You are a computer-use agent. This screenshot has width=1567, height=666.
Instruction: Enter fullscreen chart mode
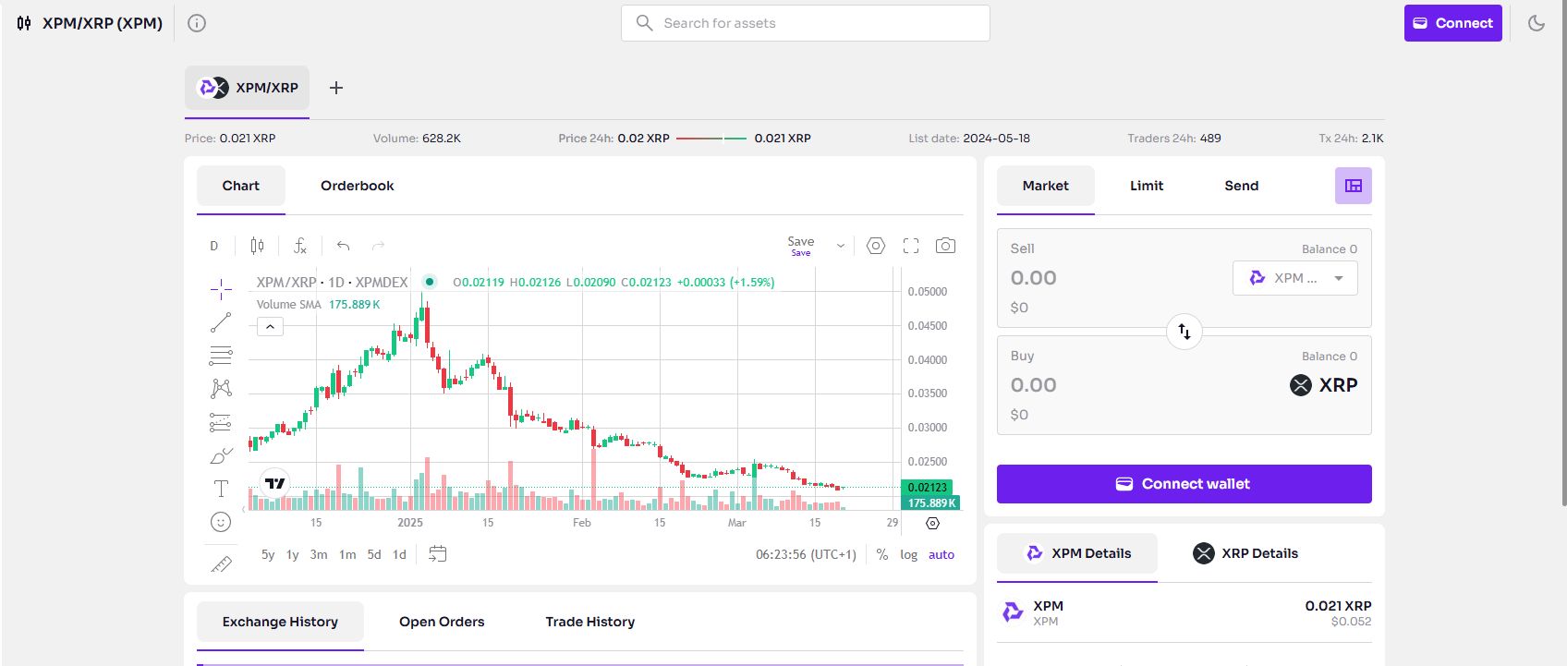911,246
